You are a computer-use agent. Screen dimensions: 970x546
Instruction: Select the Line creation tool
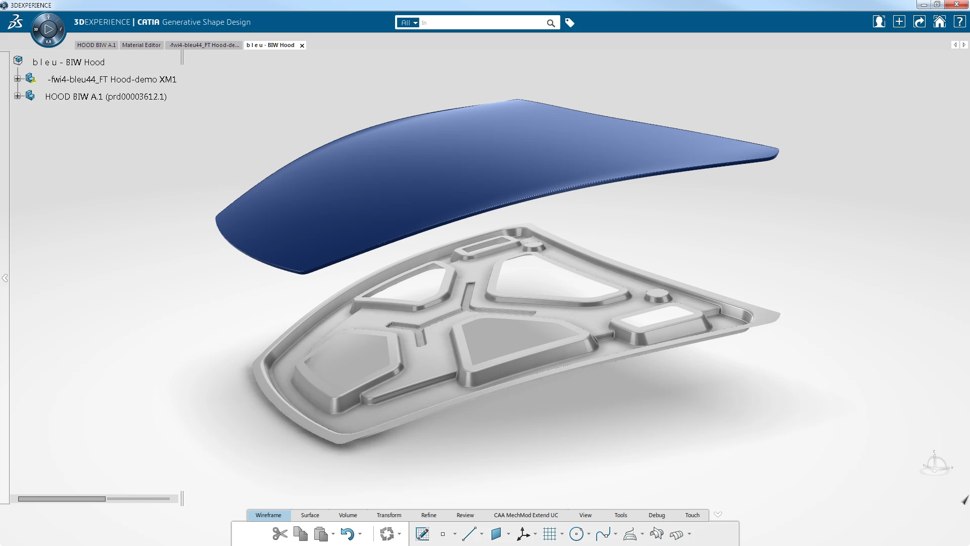469,534
